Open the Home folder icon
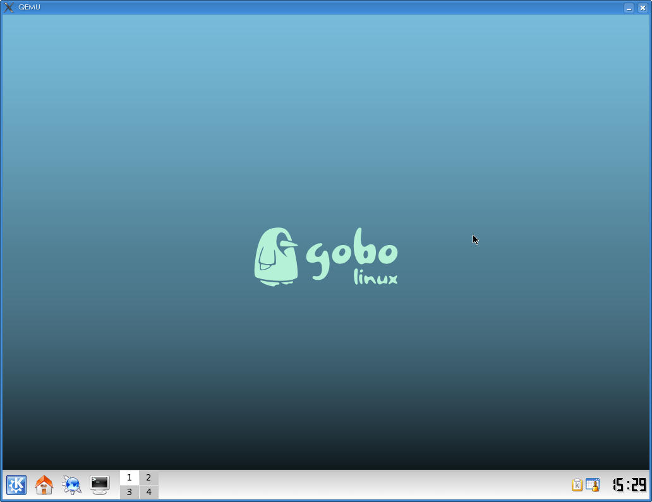The height and width of the screenshot is (502, 652). click(44, 485)
